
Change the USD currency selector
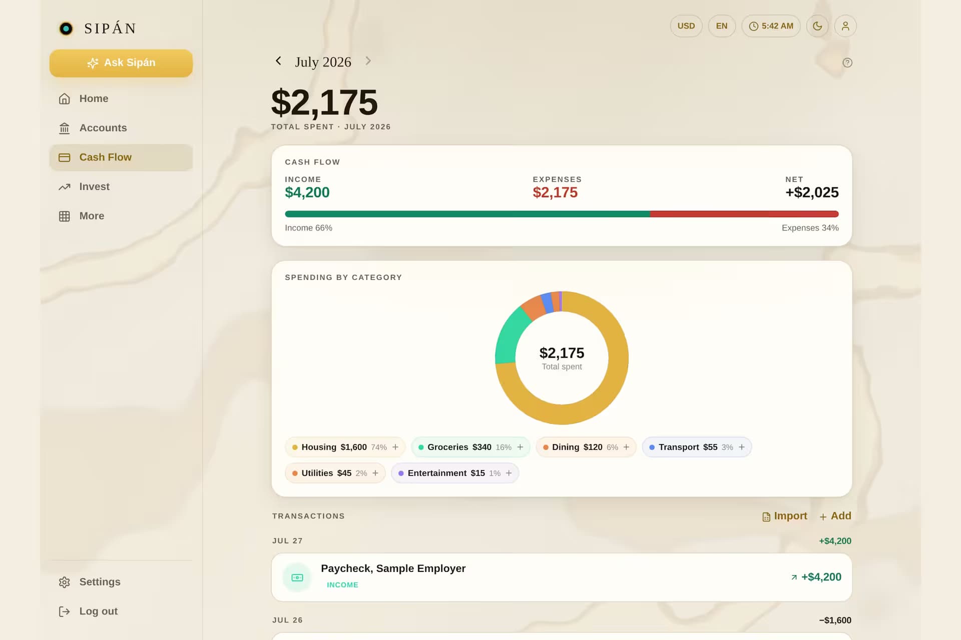coord(686,26)
